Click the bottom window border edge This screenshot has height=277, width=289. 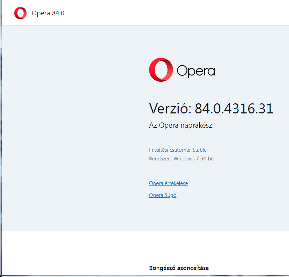(x=140, y=276)
